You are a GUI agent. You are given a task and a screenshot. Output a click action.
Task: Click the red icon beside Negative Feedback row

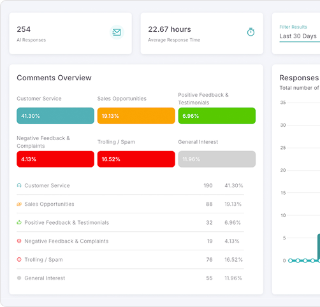19,241
